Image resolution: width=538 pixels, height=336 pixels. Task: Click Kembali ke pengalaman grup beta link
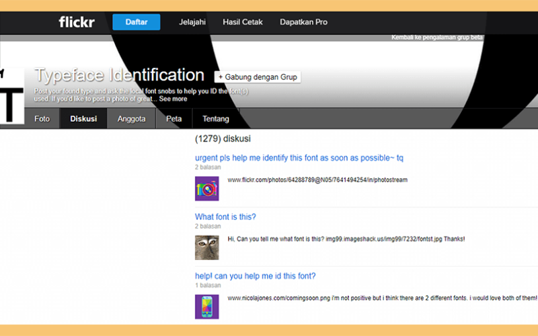(436, 38)
